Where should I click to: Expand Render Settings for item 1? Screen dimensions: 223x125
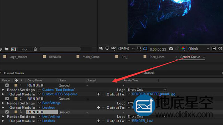pos(3,90)
